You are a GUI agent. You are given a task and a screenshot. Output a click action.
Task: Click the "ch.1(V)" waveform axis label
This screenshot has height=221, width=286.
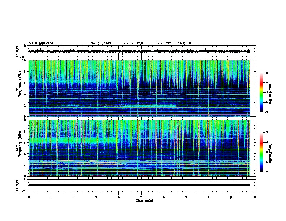17,51
